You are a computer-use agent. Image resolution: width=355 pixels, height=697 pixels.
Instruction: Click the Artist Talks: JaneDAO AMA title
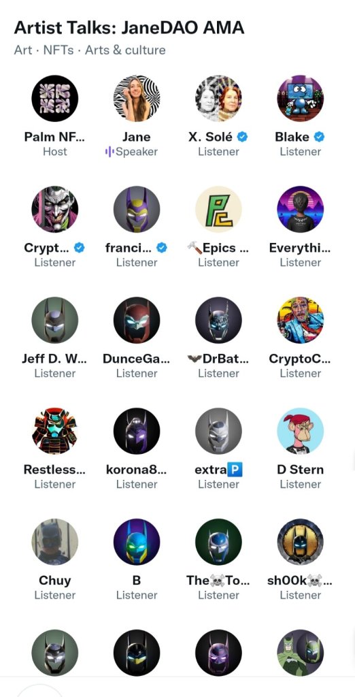(x=129, y=28)
